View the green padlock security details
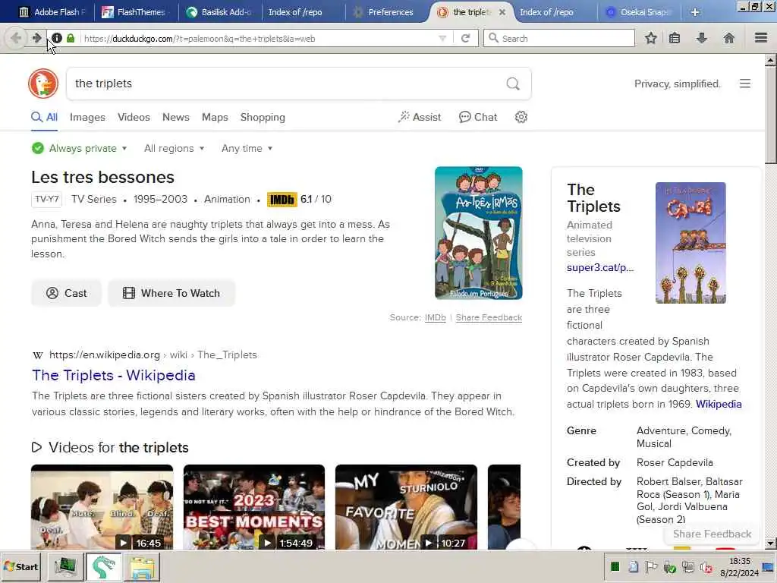The height and width of the screenshot is (583, 777). (x=71, y=38)
